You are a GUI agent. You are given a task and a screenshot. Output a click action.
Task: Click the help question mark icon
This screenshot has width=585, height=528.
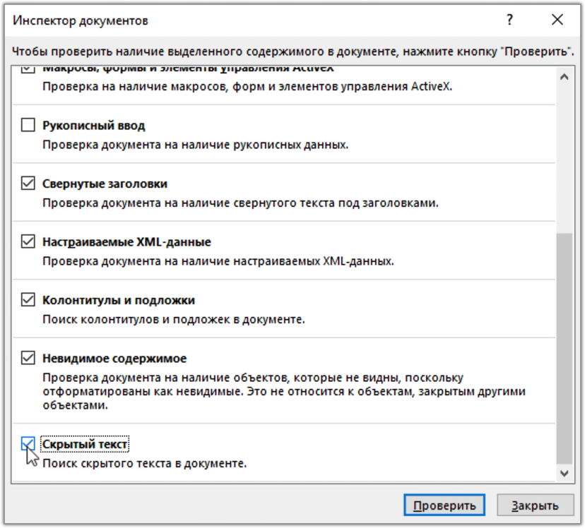509,20
